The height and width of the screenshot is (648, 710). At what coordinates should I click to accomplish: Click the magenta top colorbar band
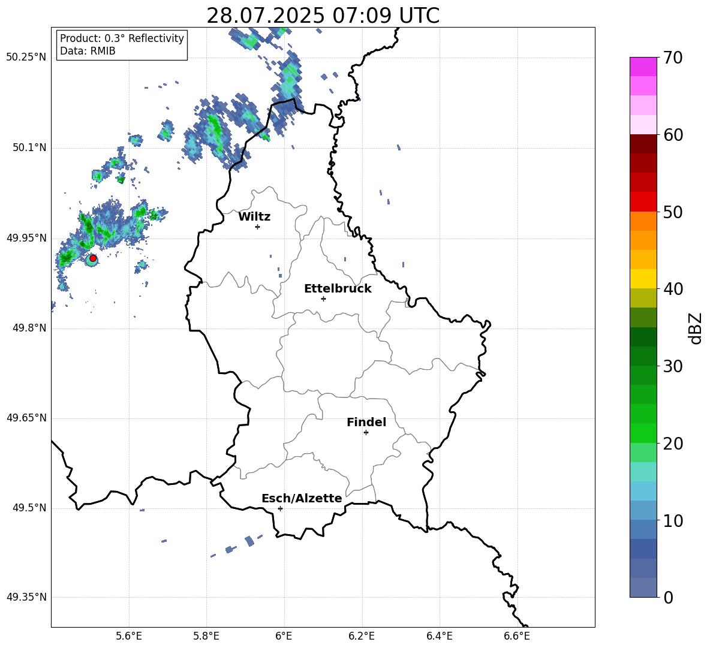tap(643, 67)
